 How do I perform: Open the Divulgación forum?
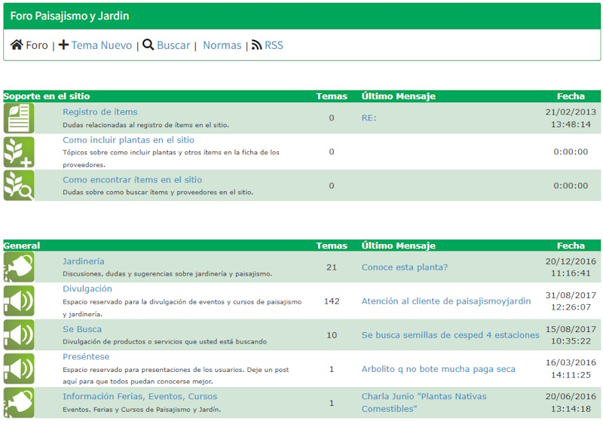pyautogui.click(x=87, y=289)
